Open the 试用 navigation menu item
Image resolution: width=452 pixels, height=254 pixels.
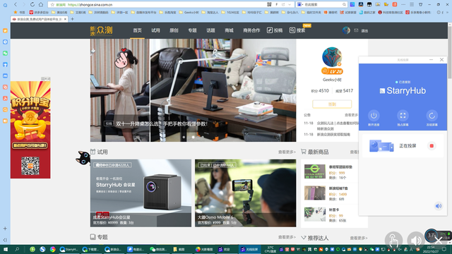point(155,30)
